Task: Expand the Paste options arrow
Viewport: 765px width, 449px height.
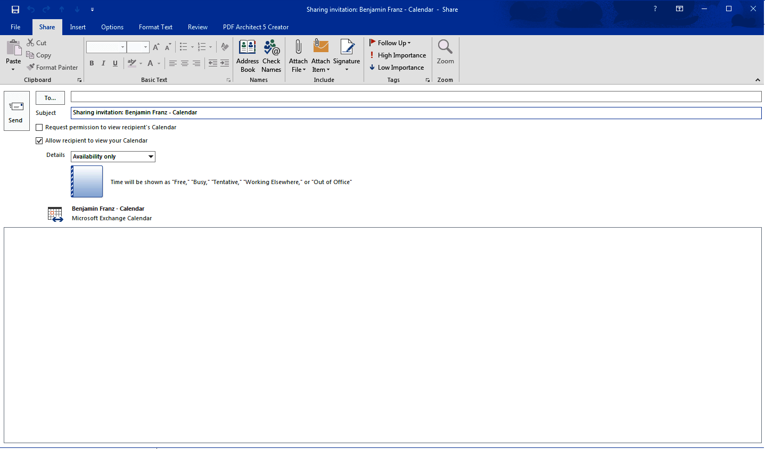Action: [x=13, y=69]
